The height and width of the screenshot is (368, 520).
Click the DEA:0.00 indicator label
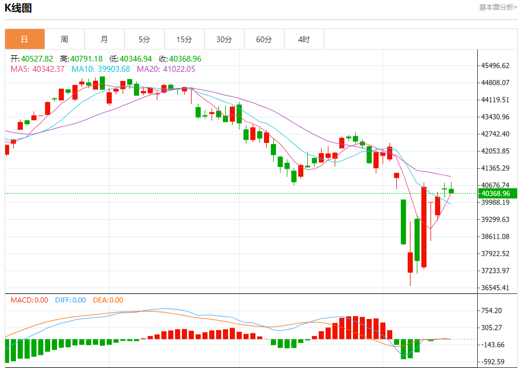point(108,300)
